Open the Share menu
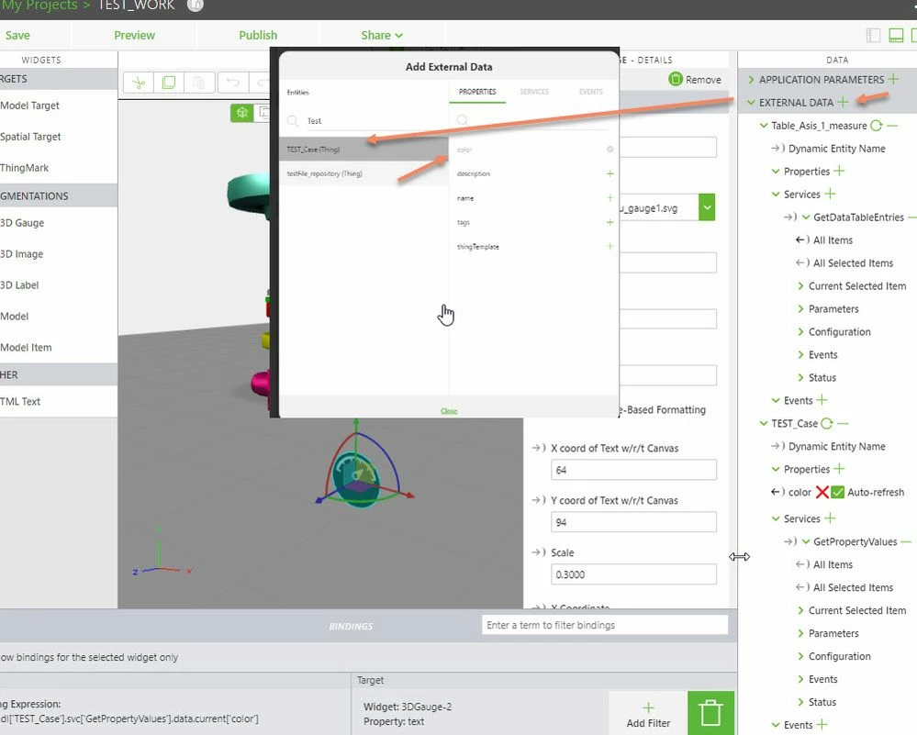This screenshot has height=735, width=917. tap(381, 35)
